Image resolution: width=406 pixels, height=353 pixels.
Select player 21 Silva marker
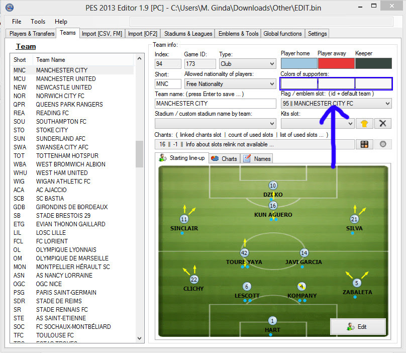point(354,219)
